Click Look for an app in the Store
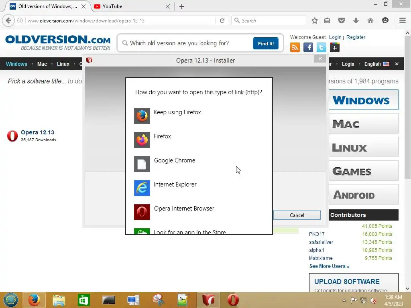 click(x=199, y=231)
